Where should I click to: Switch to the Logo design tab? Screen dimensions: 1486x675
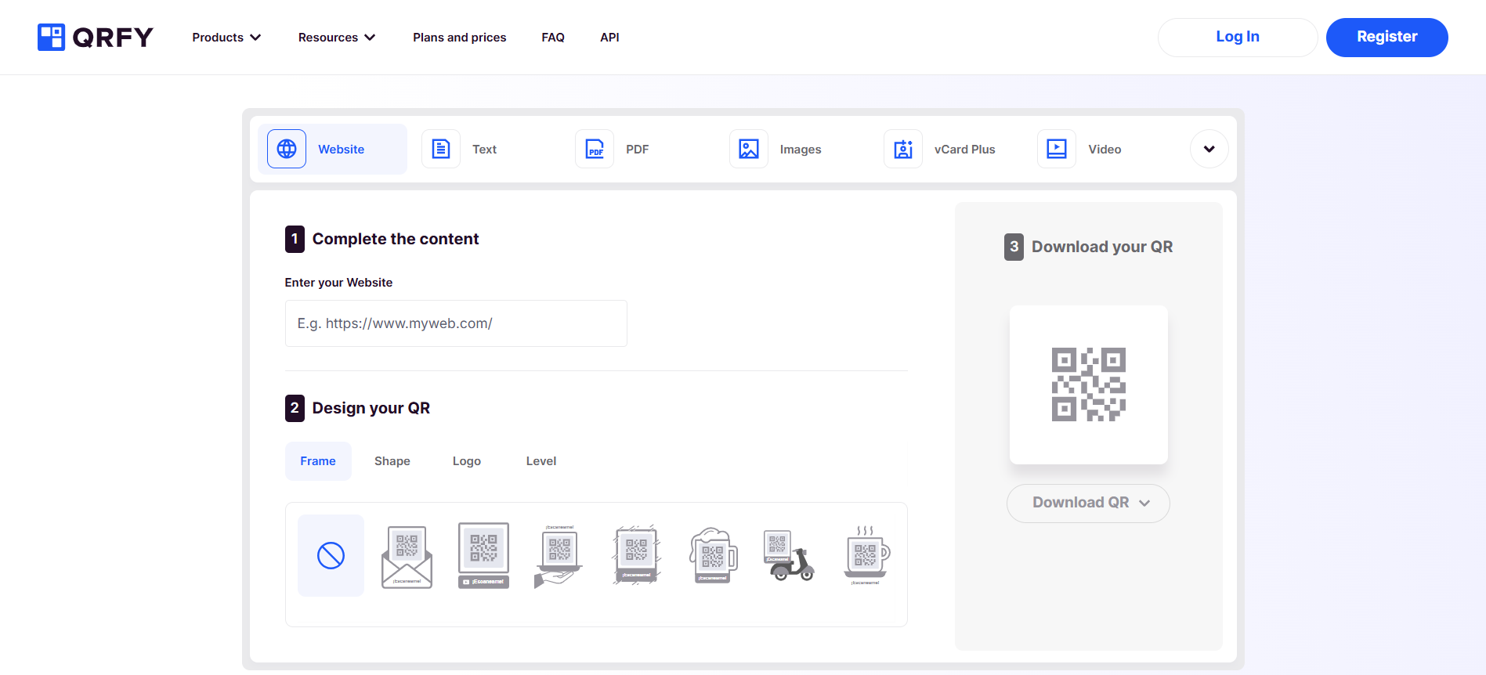coord(467,461)
